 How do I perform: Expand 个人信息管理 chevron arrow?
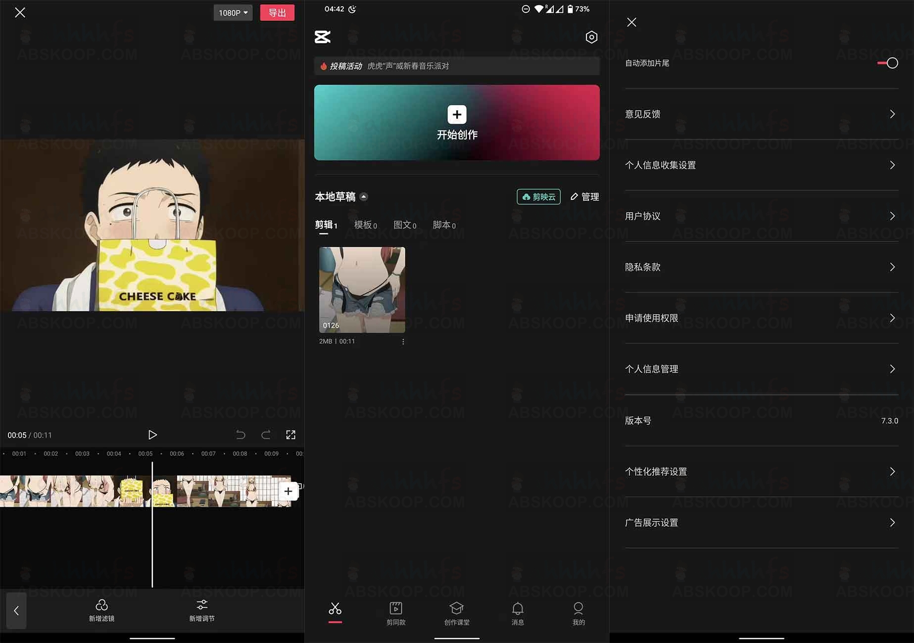[892, 369]
